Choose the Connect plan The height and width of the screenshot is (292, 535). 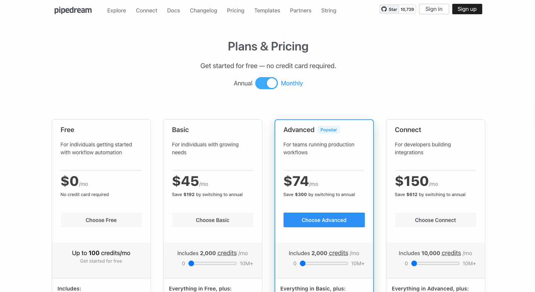[435, 220]
